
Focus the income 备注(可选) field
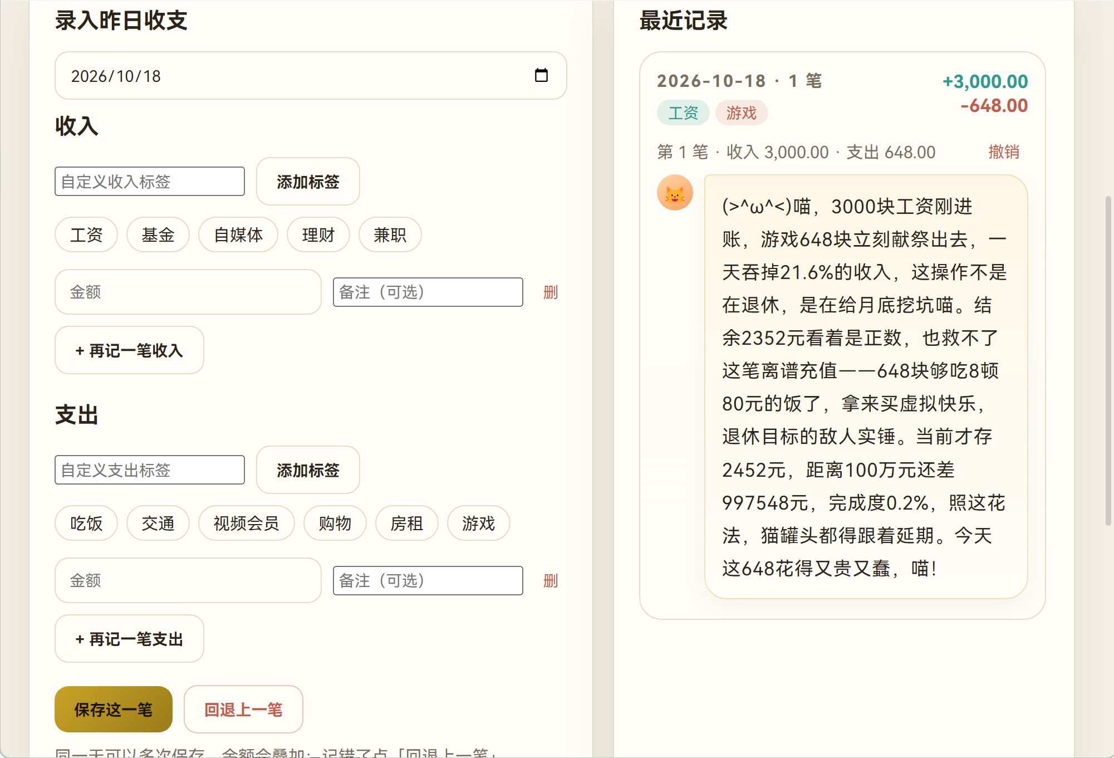(428, 292)
